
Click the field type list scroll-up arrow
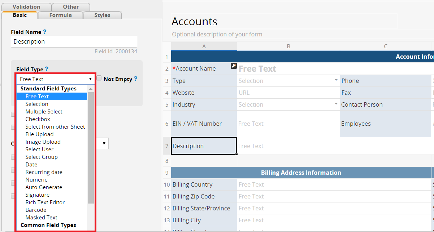click(91, 89)
